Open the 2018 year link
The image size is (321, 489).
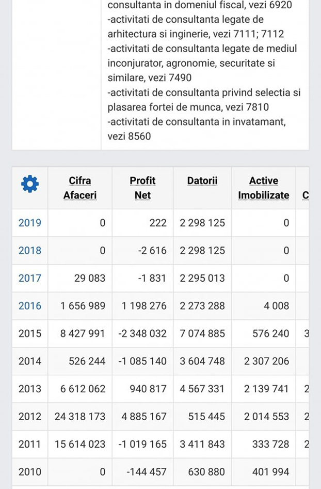click(x=30, y=251)
